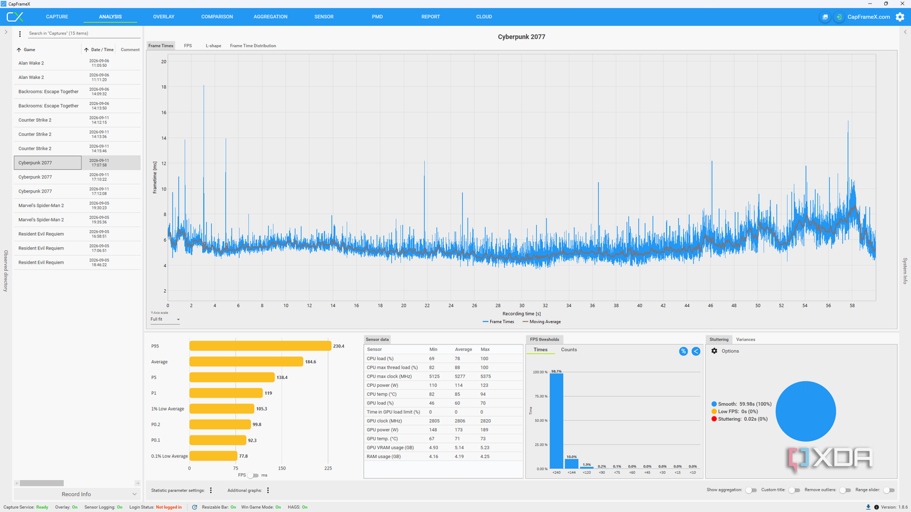Click the Comment column header

tap(130, 50)
